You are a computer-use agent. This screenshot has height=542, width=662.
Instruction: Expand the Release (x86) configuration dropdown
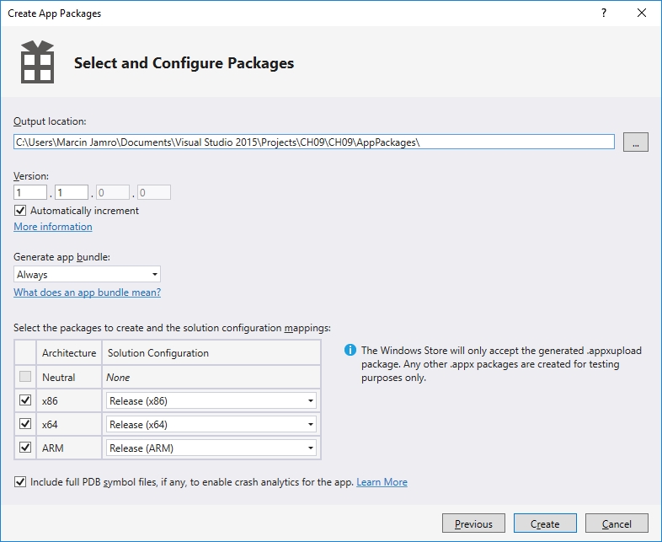(211, 401)
